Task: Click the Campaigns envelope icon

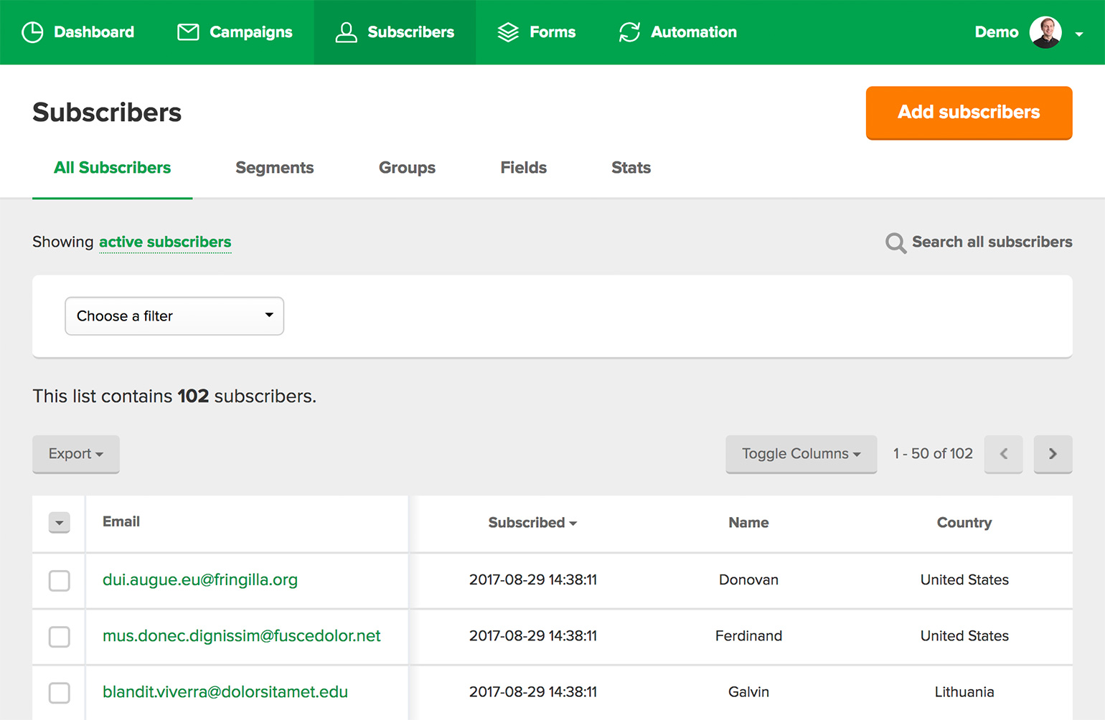Action: 188,32
